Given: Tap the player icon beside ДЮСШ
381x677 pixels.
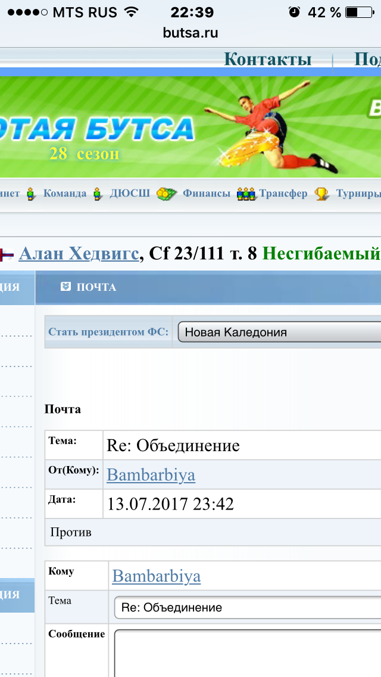Looking at the screenshot, I should click(x=98, y=194).
